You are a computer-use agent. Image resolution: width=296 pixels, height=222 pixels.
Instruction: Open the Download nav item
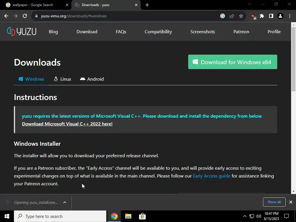[x=87, y=32]
